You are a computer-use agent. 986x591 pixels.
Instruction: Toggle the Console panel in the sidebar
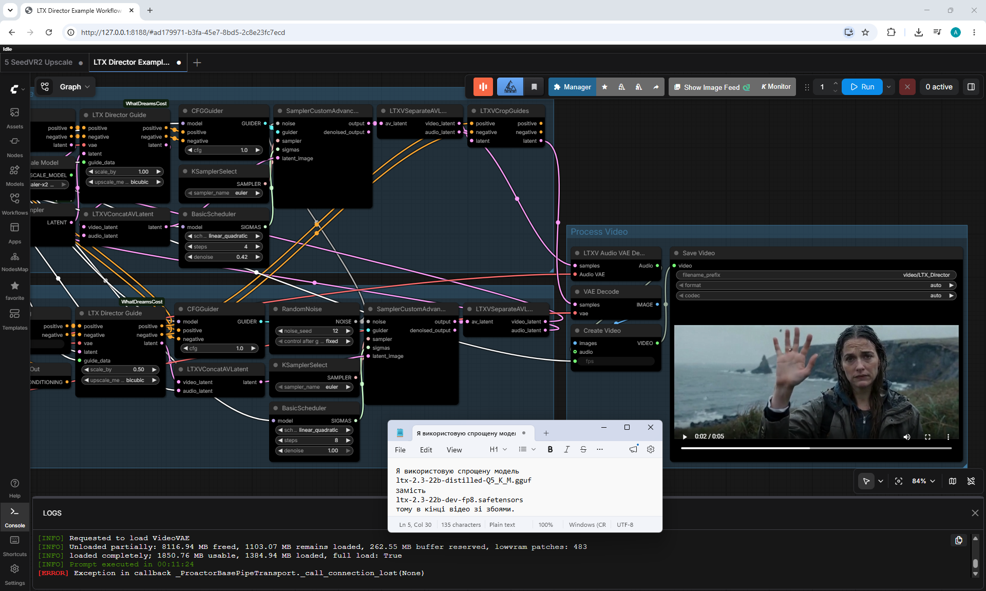click(15, 517)
